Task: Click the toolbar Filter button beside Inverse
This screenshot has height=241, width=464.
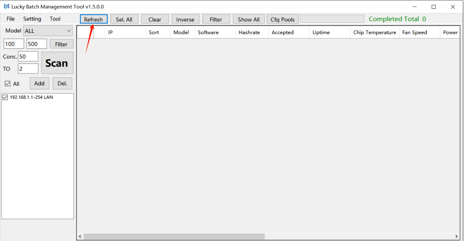Action: point(216,20)
